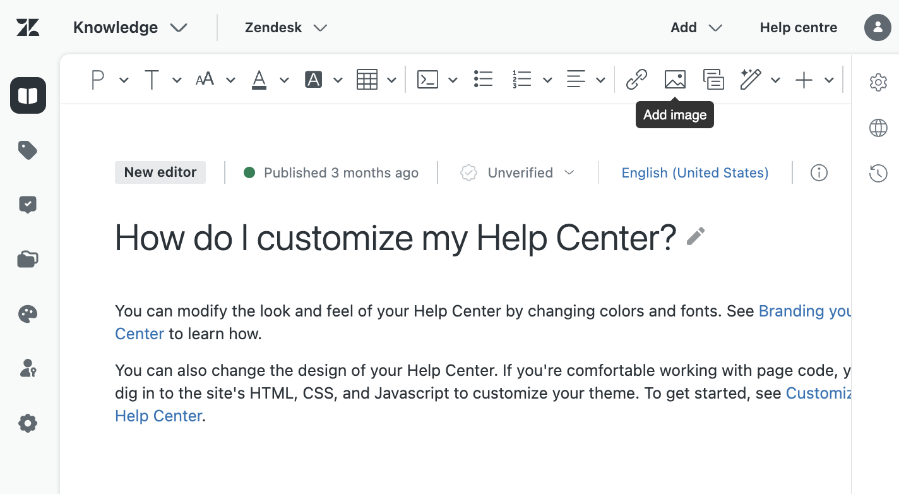Image resolution: width=899 pixels, height=494 pixels.
Task: Open article settings gear in right panel
Action: tap(878, 82)
